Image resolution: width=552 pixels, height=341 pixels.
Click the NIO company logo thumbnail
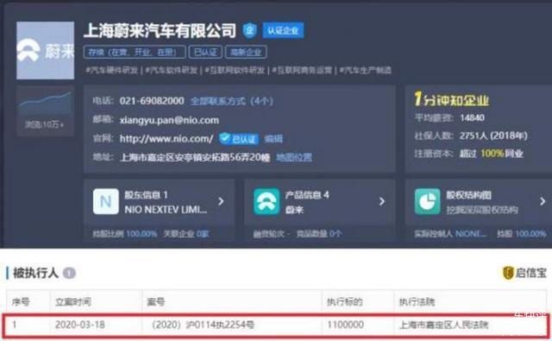[45, 51]
